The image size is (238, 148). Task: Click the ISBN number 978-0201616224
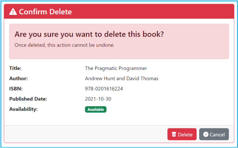[x=104, y=89]
